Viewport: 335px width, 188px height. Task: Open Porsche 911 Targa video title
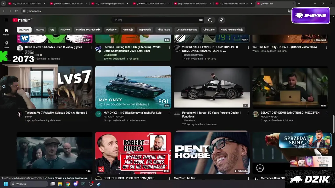point(211,115)
